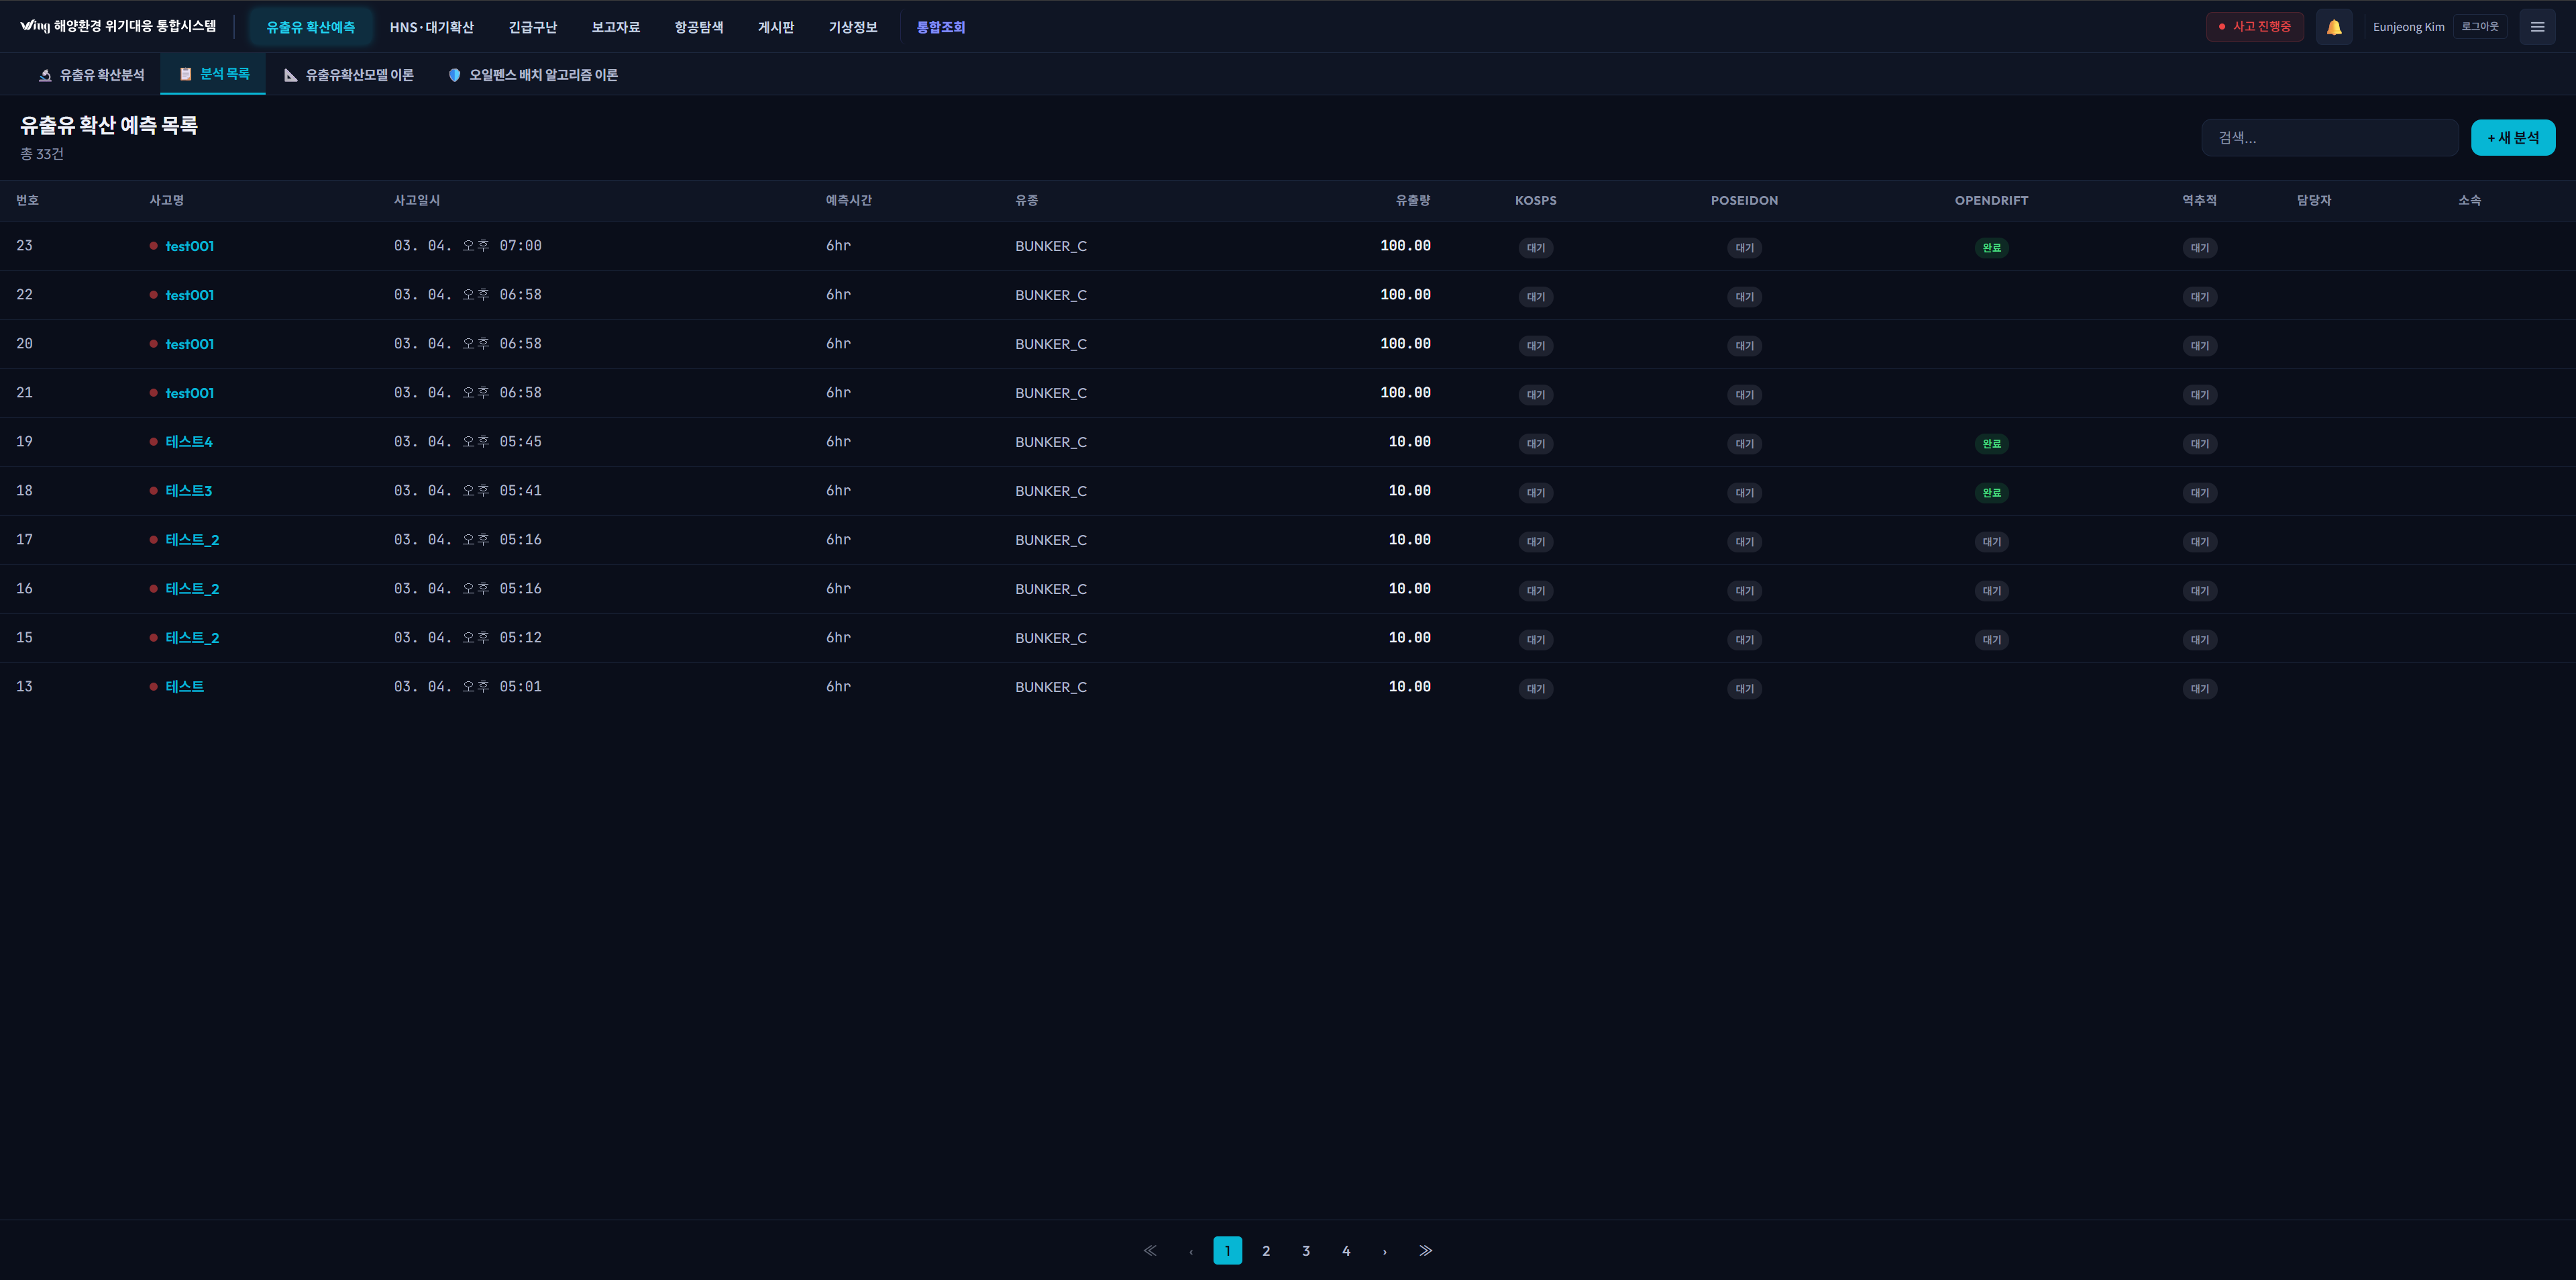Viewport: 2576px width, 1280px height.
Task: Open 유출유 확산분석 sub-tab
Action: click(92, 75)
